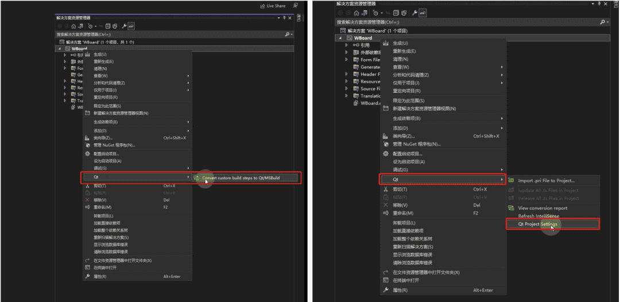Open dropdown arrow next to clock filter, right toolbar

pyautogui.click(x=381, y=13)
